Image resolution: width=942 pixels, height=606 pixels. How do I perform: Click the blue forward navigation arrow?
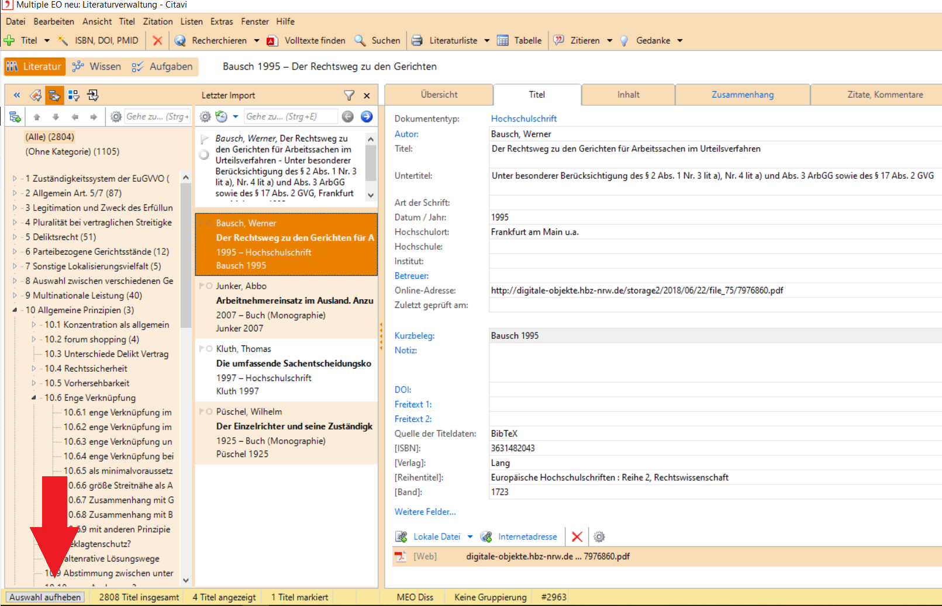[367, 117]
